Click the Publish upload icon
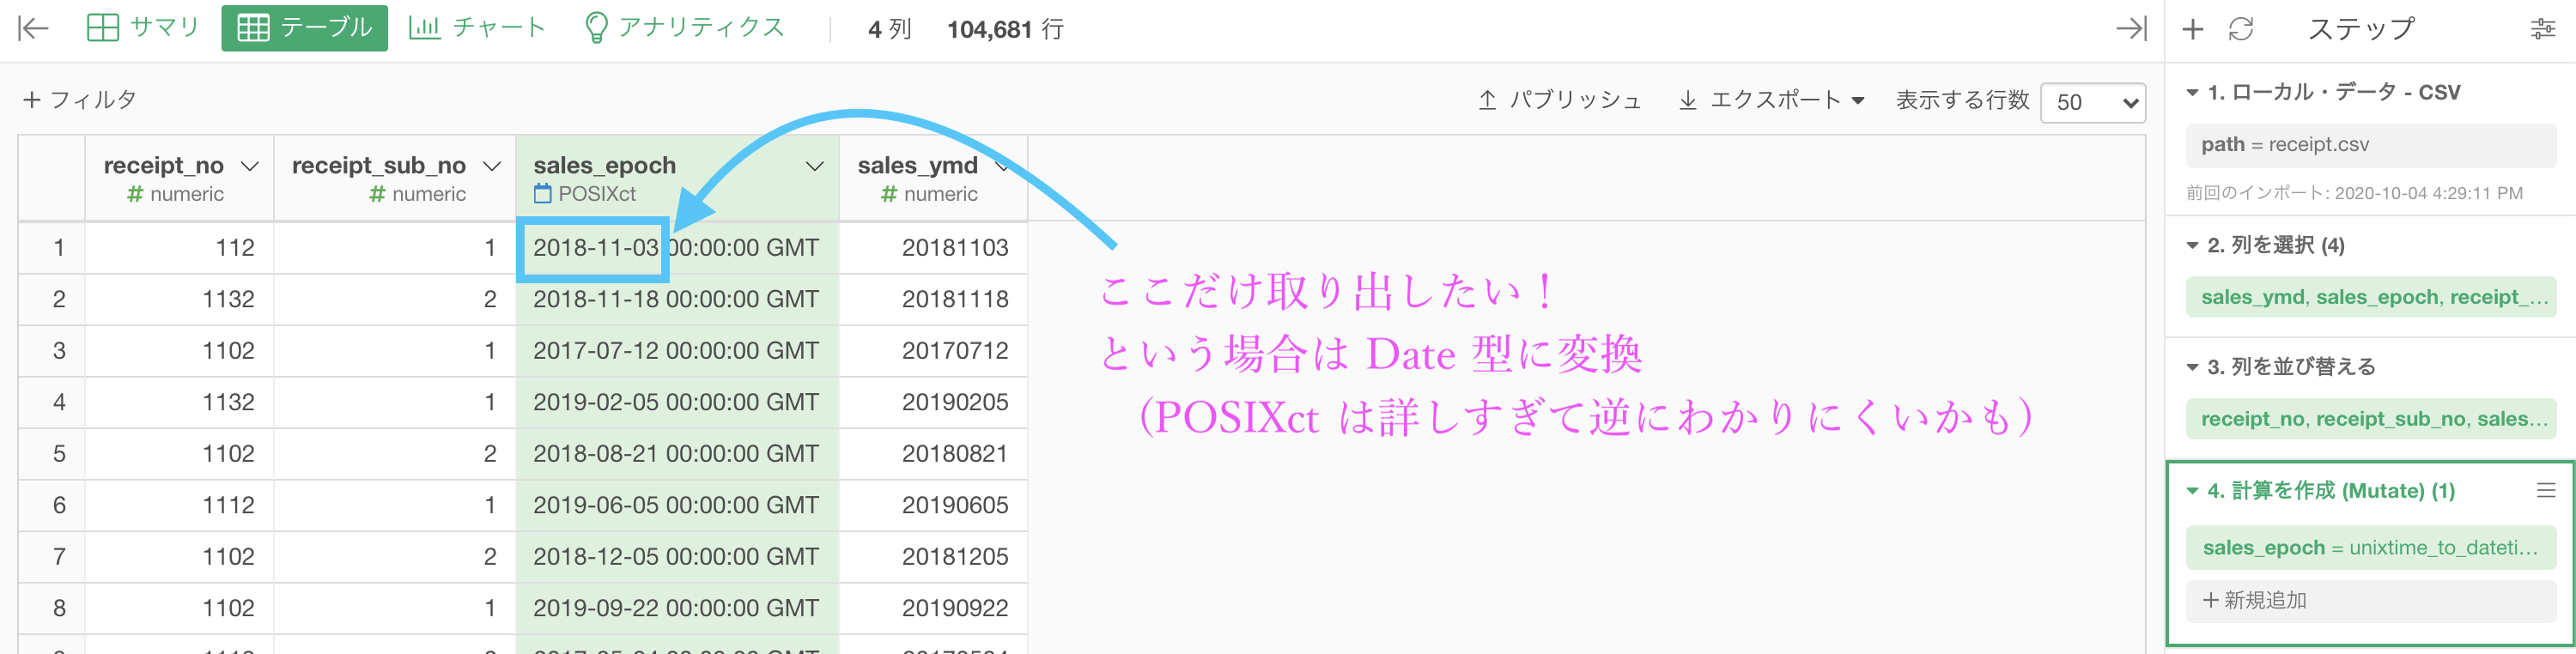Image resolution: width=2576 pixels, height=654 pixels. click(x=1487, y=100)
